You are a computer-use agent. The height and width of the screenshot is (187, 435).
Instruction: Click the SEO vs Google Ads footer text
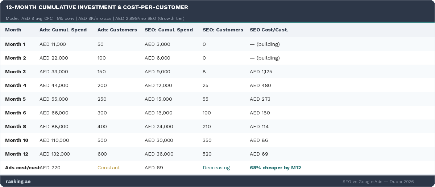point(378,182)
